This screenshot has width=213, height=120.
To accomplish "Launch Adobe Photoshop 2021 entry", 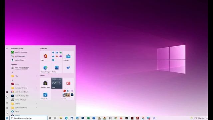I will (24, 96).
